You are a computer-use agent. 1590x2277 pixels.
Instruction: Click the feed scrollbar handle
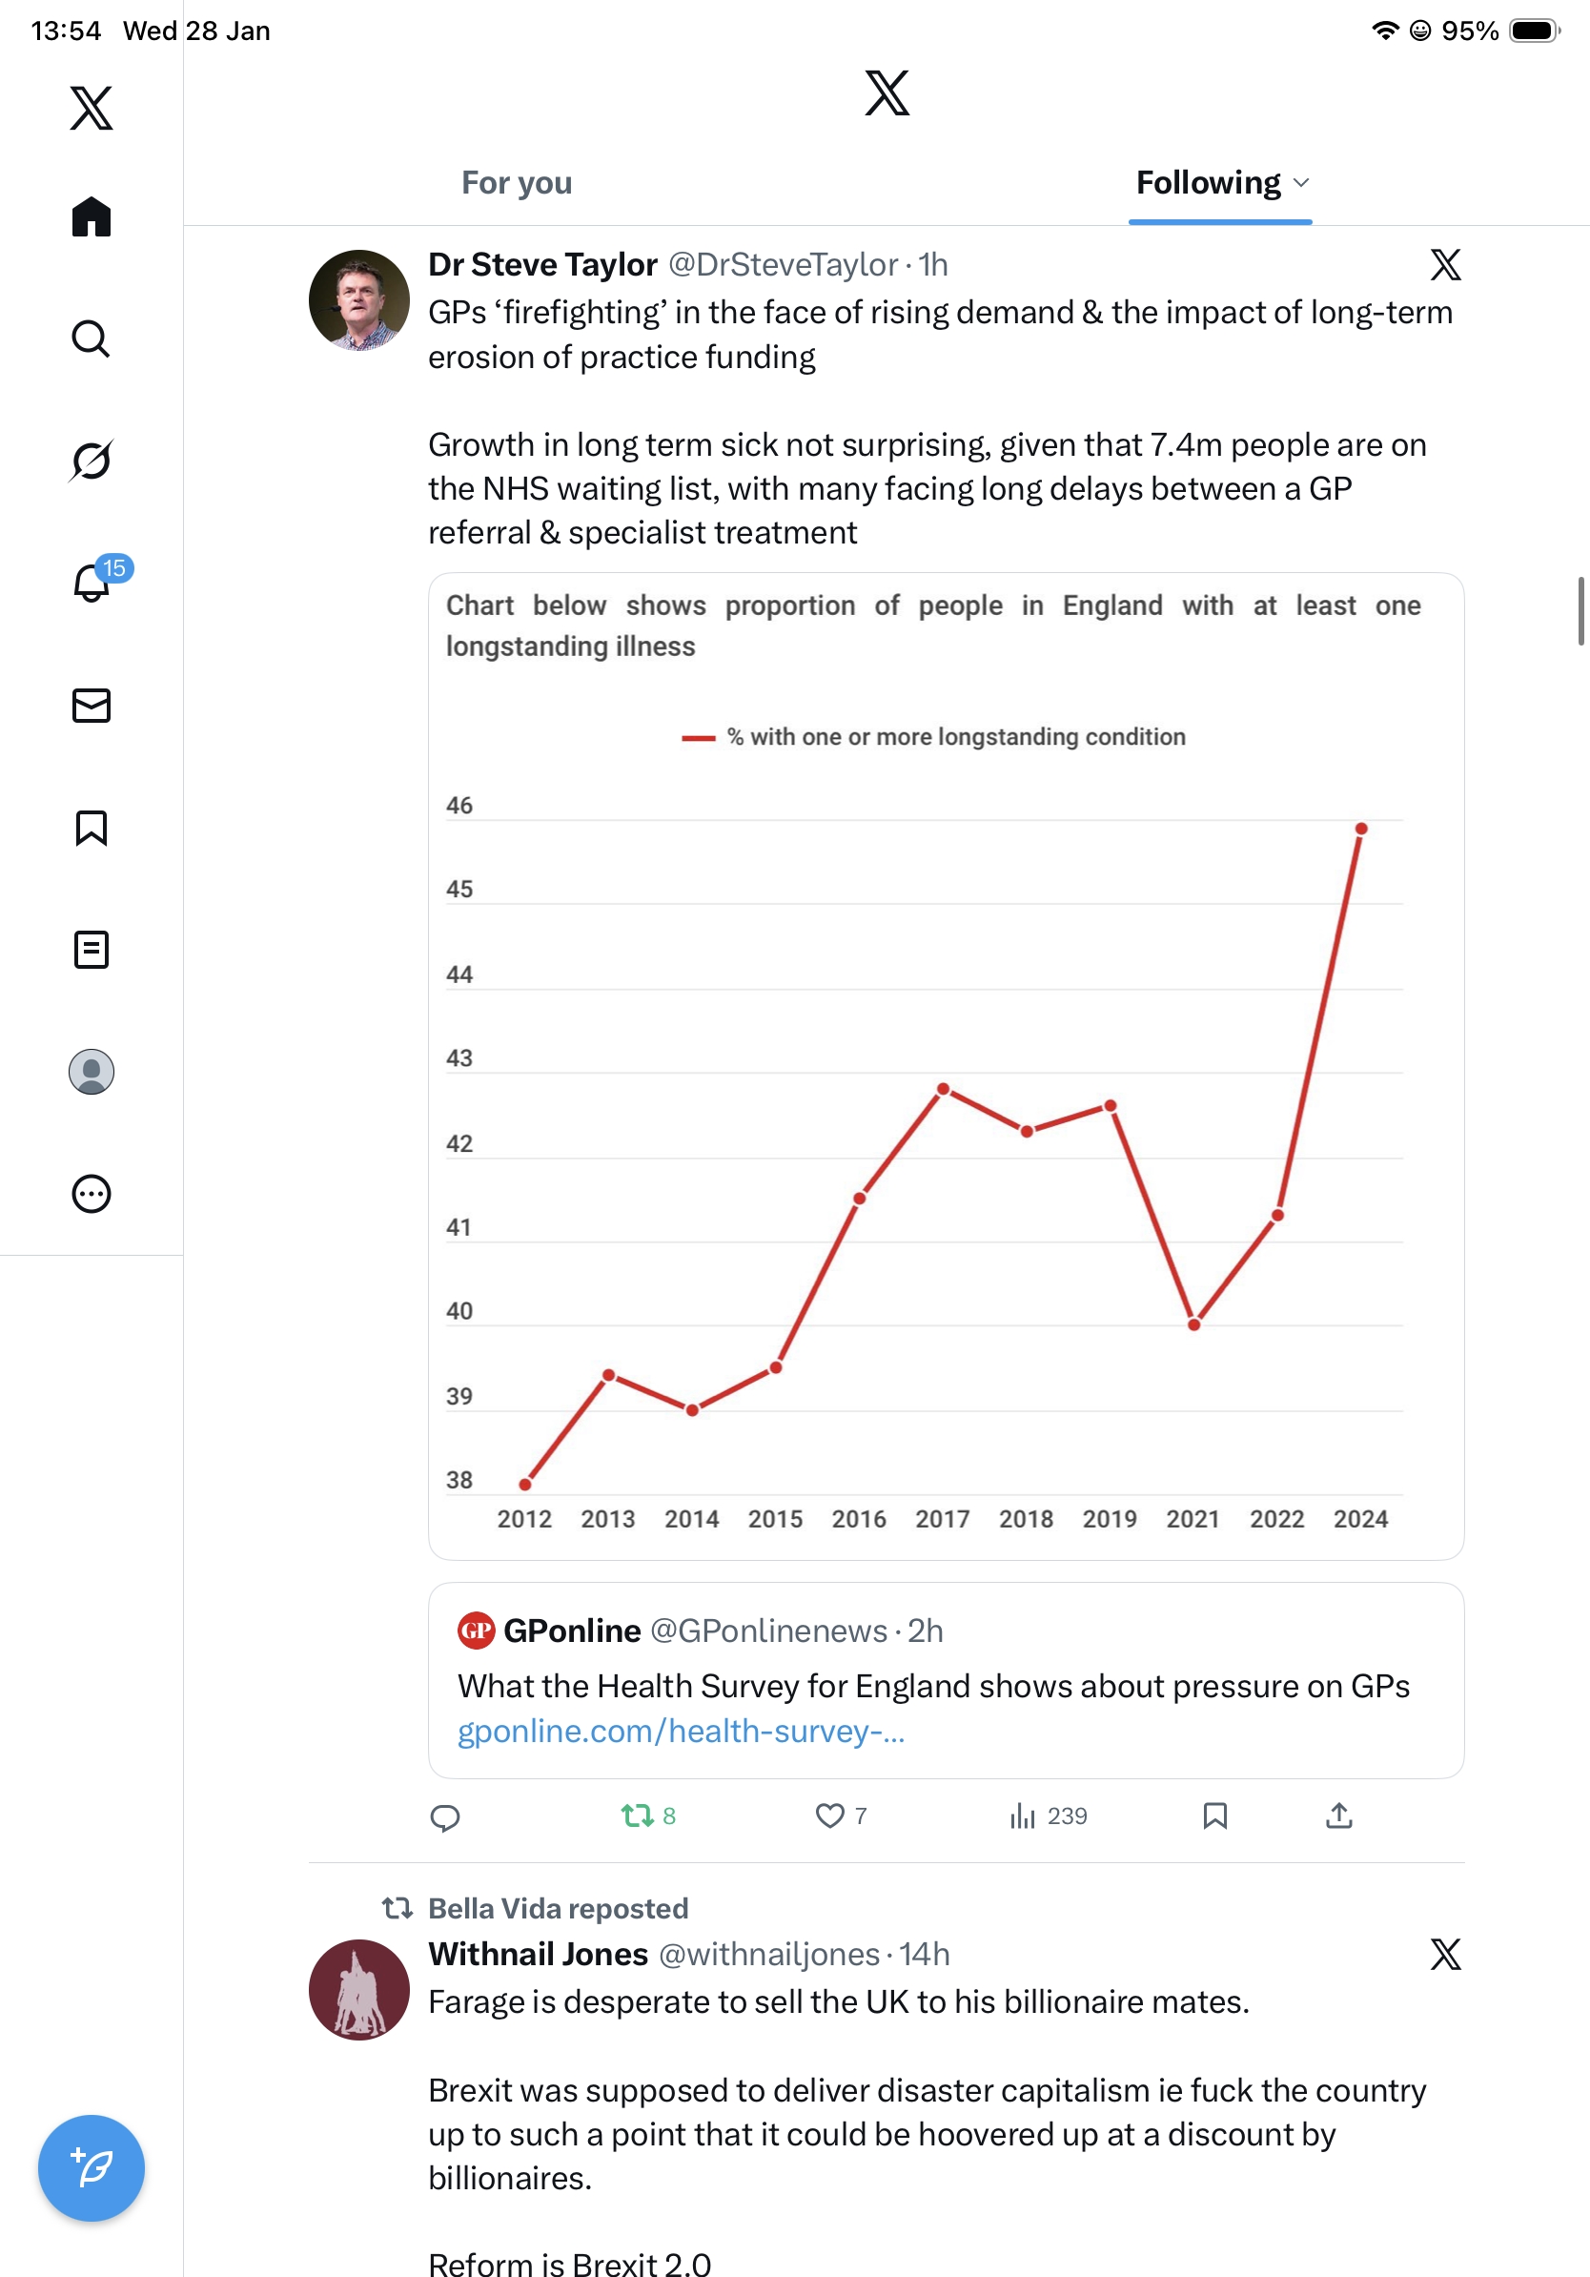1581,610
